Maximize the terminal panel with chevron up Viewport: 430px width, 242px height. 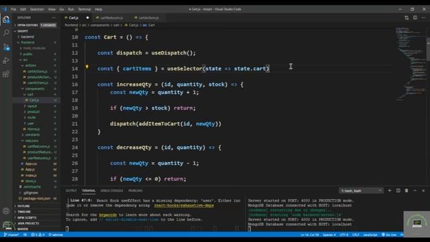[x=415, y=190]
